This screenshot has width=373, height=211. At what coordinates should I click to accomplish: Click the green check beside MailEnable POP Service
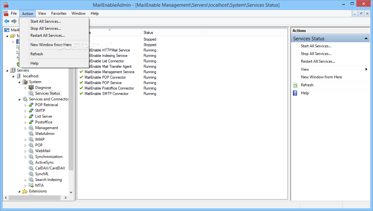81,82
